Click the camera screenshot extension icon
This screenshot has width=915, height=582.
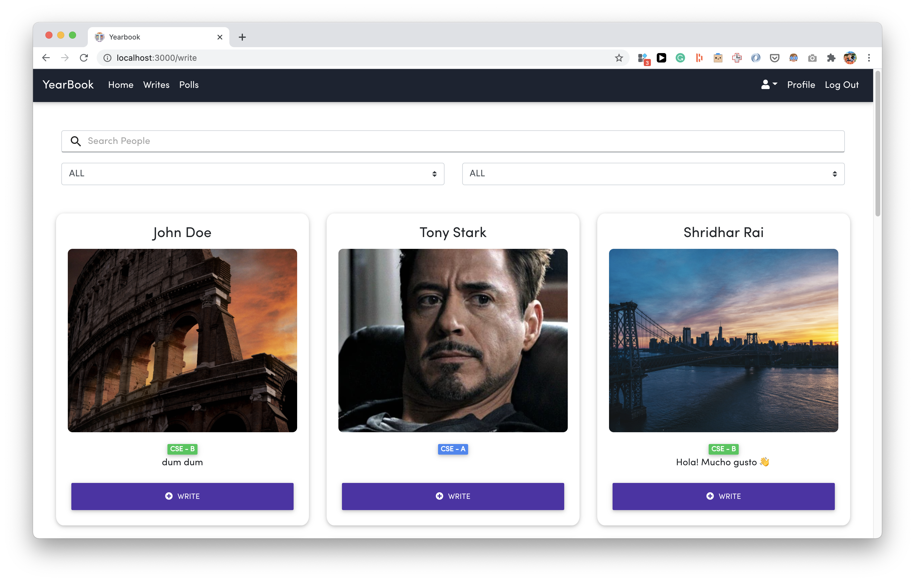point(812,58)
